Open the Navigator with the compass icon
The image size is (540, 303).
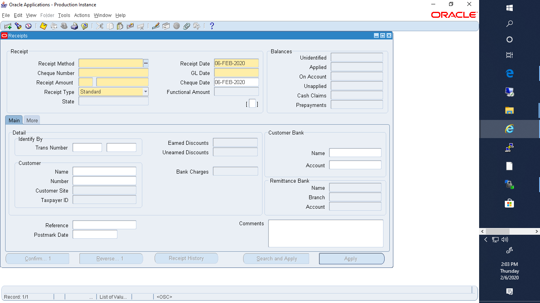[28, 26]
